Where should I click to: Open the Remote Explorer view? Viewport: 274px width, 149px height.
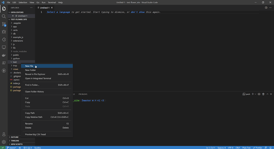click(x=4, y=47)
